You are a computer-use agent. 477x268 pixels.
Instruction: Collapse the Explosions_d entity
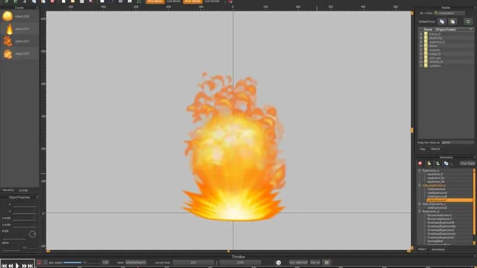420,211
